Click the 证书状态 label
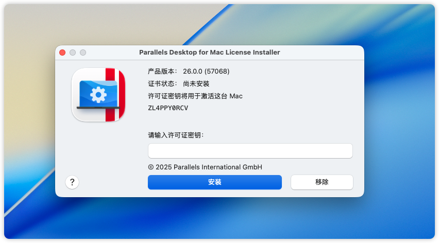This screenshot has width=439, height=243. [x=162, y=83]
